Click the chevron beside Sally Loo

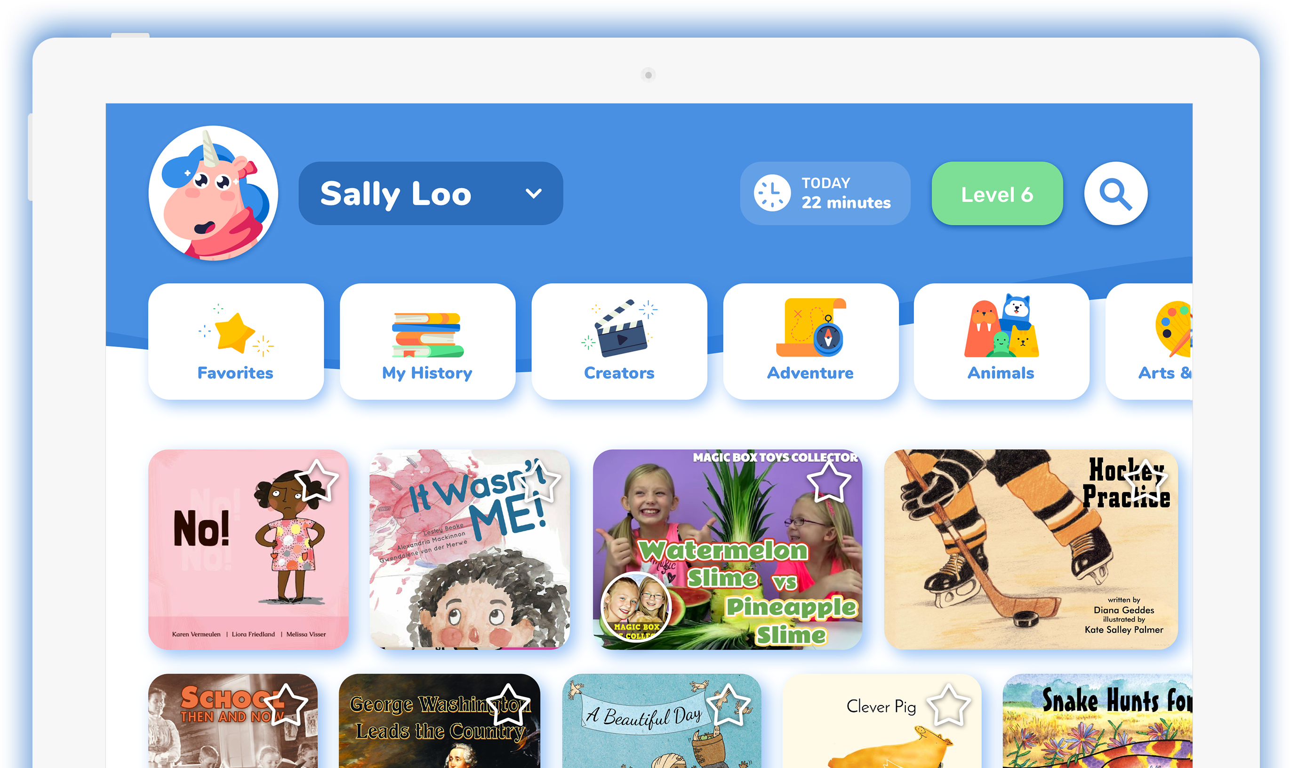[x=533, y=194]
